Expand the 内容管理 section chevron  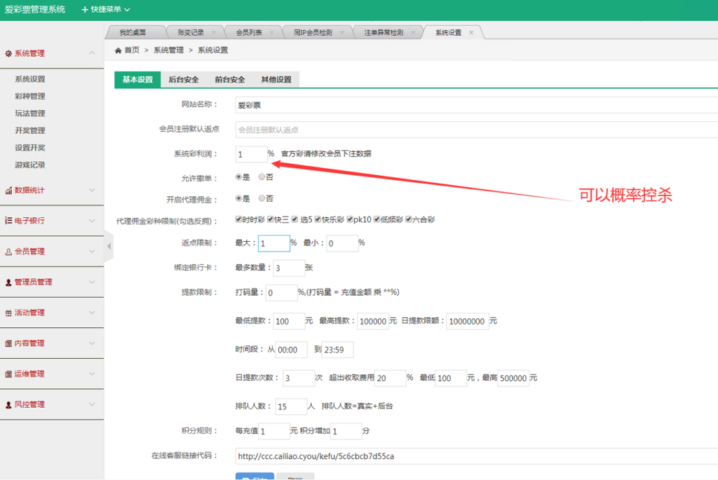92,343
